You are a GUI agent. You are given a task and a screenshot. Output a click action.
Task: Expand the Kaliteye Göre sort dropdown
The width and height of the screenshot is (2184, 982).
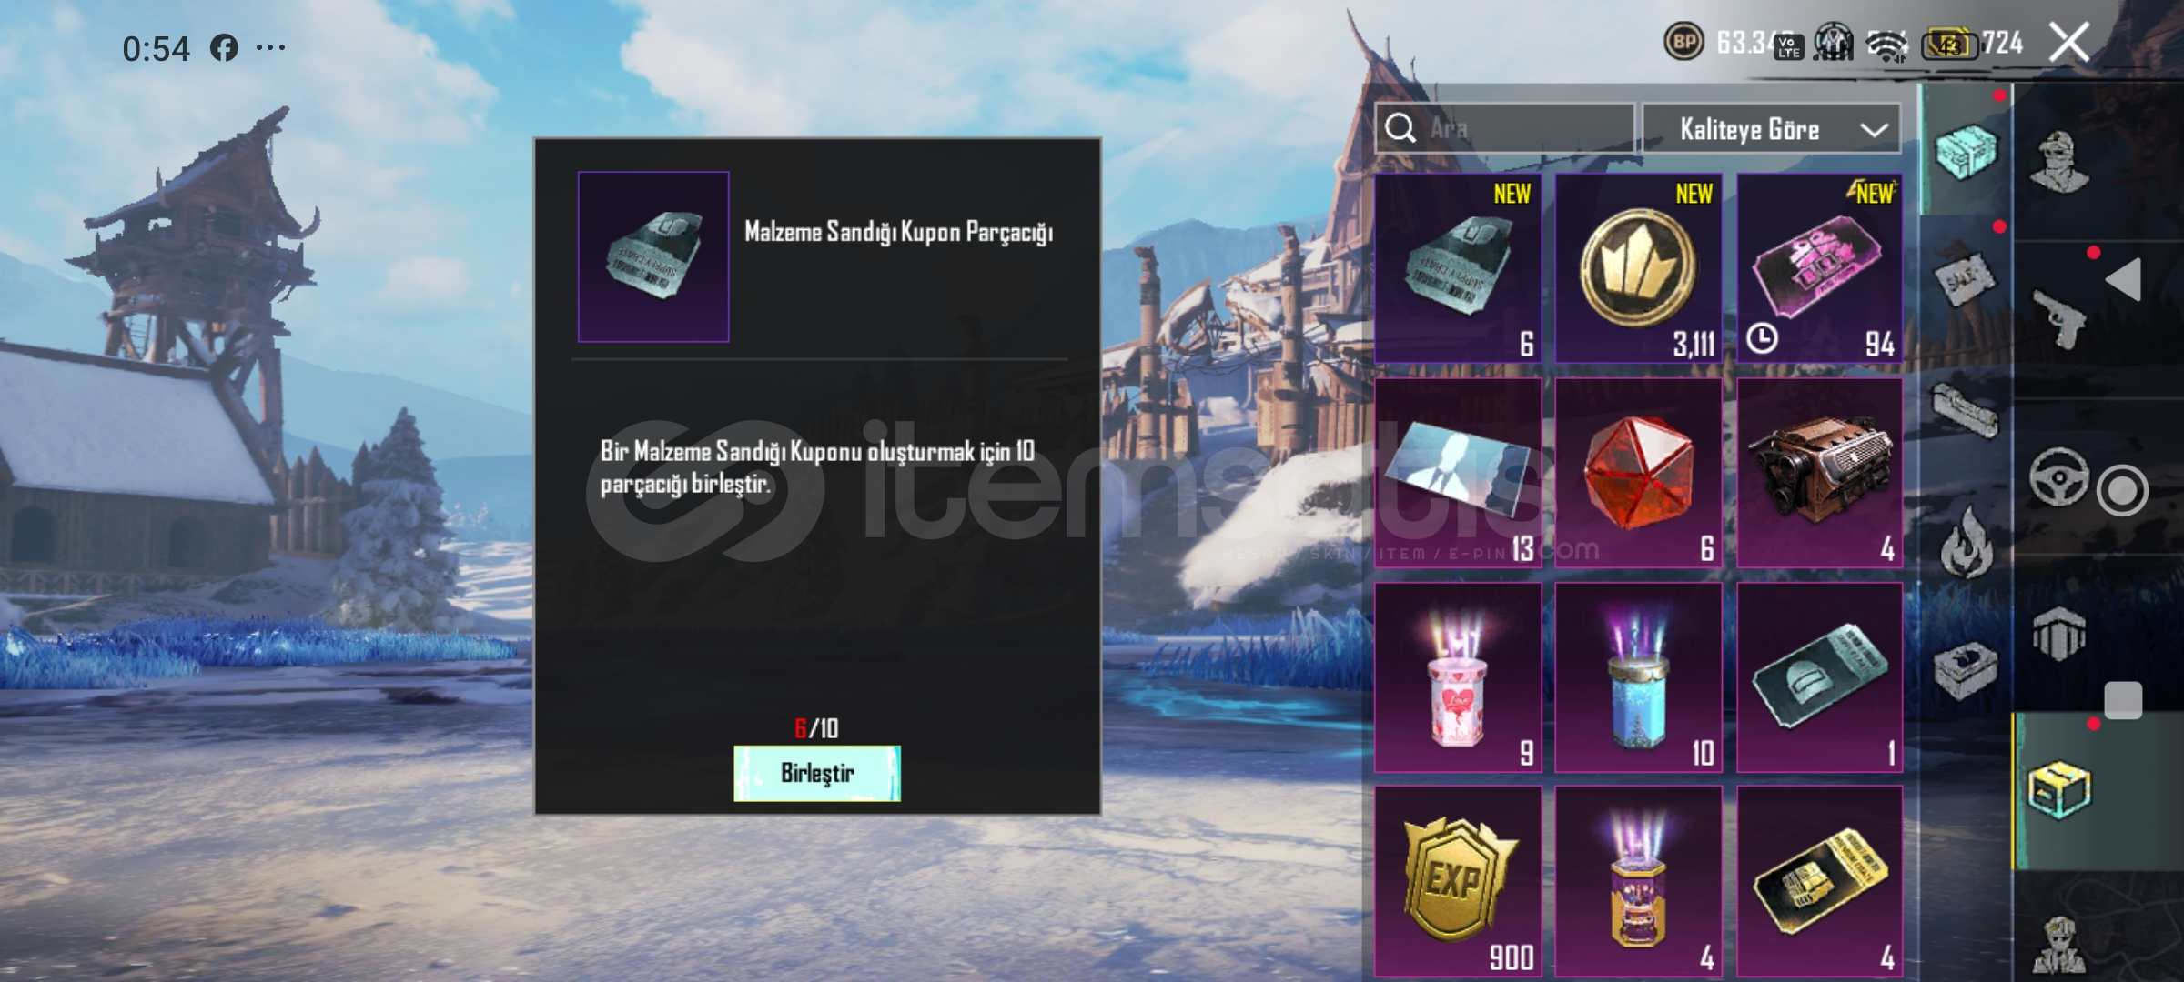pyautogui.click(x=1771, y=128)
